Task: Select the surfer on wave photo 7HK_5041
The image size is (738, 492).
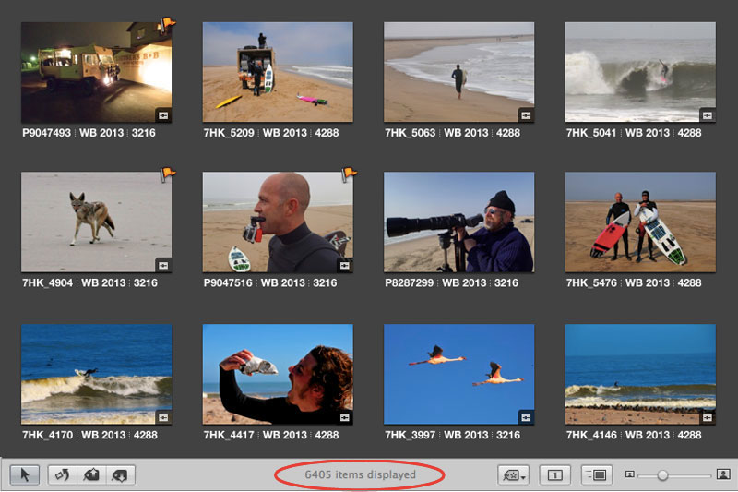Action: coord(639,72)
